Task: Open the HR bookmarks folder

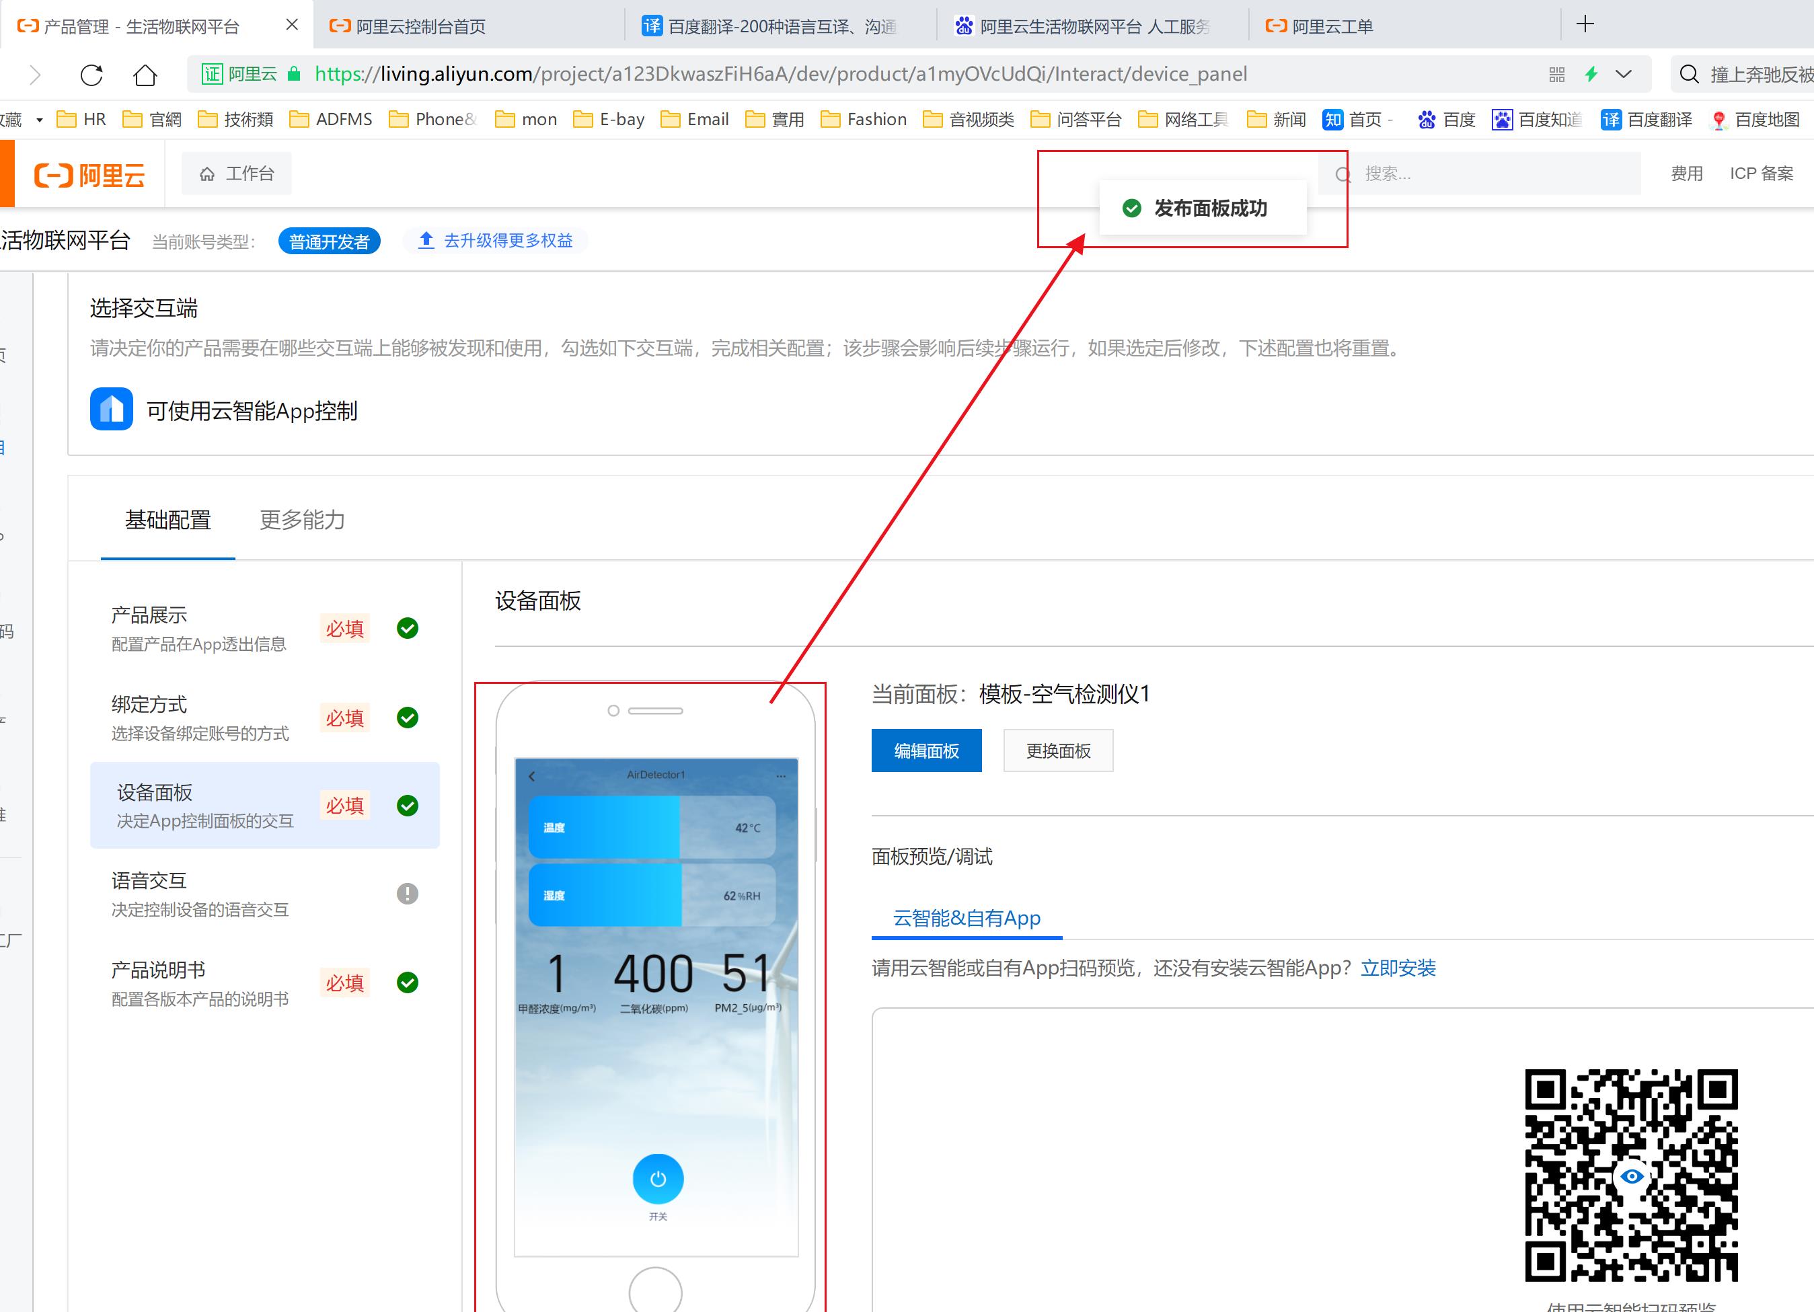Action: (81, 119)
